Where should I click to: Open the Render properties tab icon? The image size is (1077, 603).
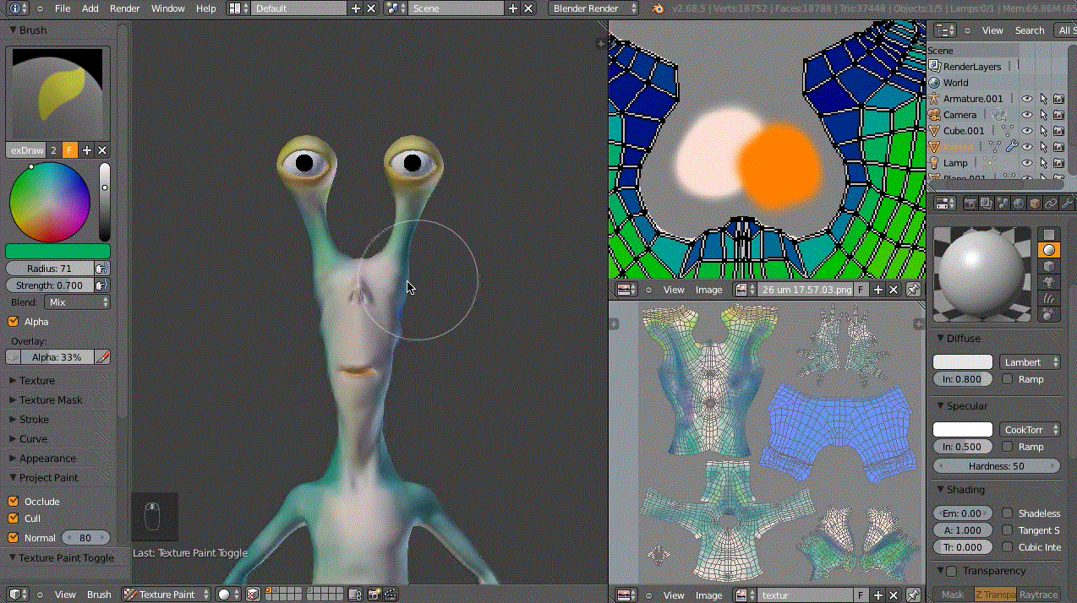coord(970,204)
